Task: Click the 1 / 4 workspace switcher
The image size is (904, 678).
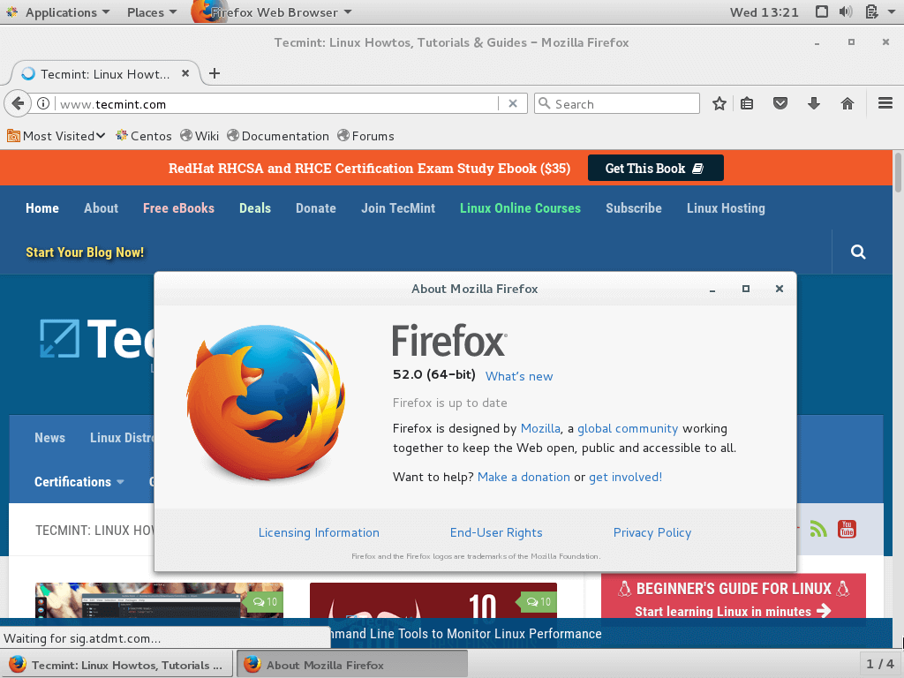Action: click(x=880, y=664)
